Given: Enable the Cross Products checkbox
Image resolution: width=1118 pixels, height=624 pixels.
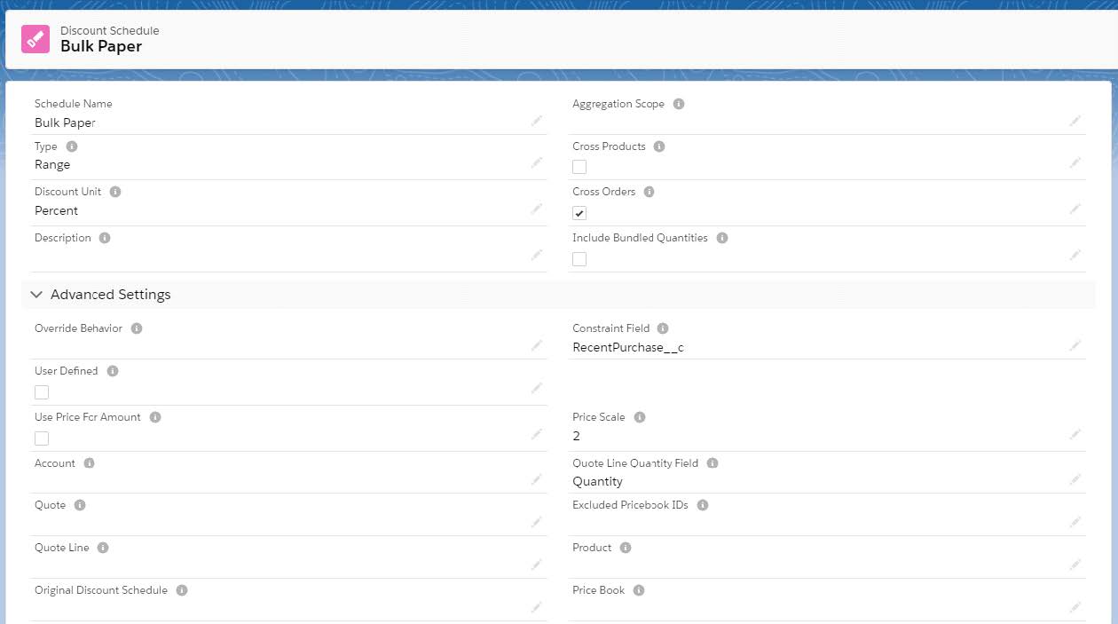Looking at the screenshot, I should [x=579, y=167].
